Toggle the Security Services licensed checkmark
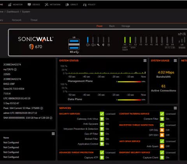The height and width of the screenshot is (164, 187). click(102, 114)
